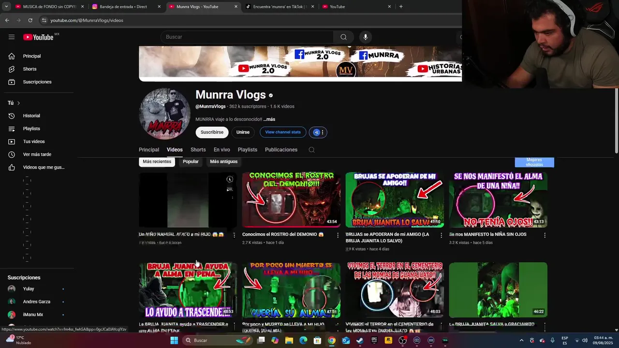This screenshot has width=619, height=348.
Task: Switch to the En vivo channel tab
Action: click(222, 150)
